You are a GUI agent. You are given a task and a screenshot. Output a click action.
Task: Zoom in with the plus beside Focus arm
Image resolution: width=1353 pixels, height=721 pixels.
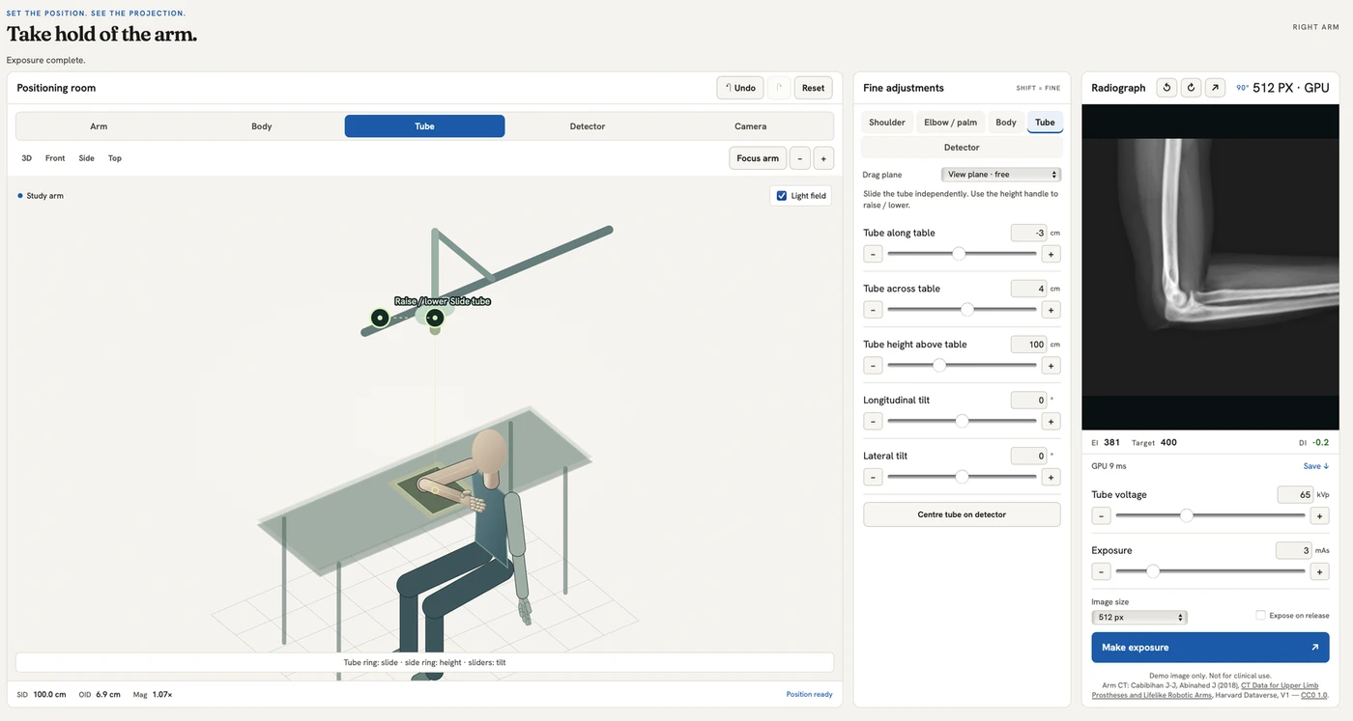pyautogui.click(x=823, y=158)
